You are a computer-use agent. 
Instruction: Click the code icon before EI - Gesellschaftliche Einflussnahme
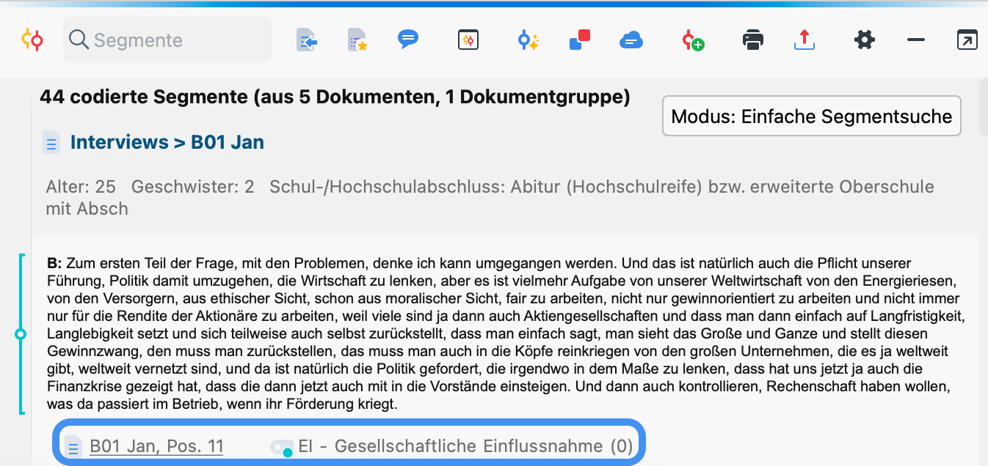[x=282, y=447]
